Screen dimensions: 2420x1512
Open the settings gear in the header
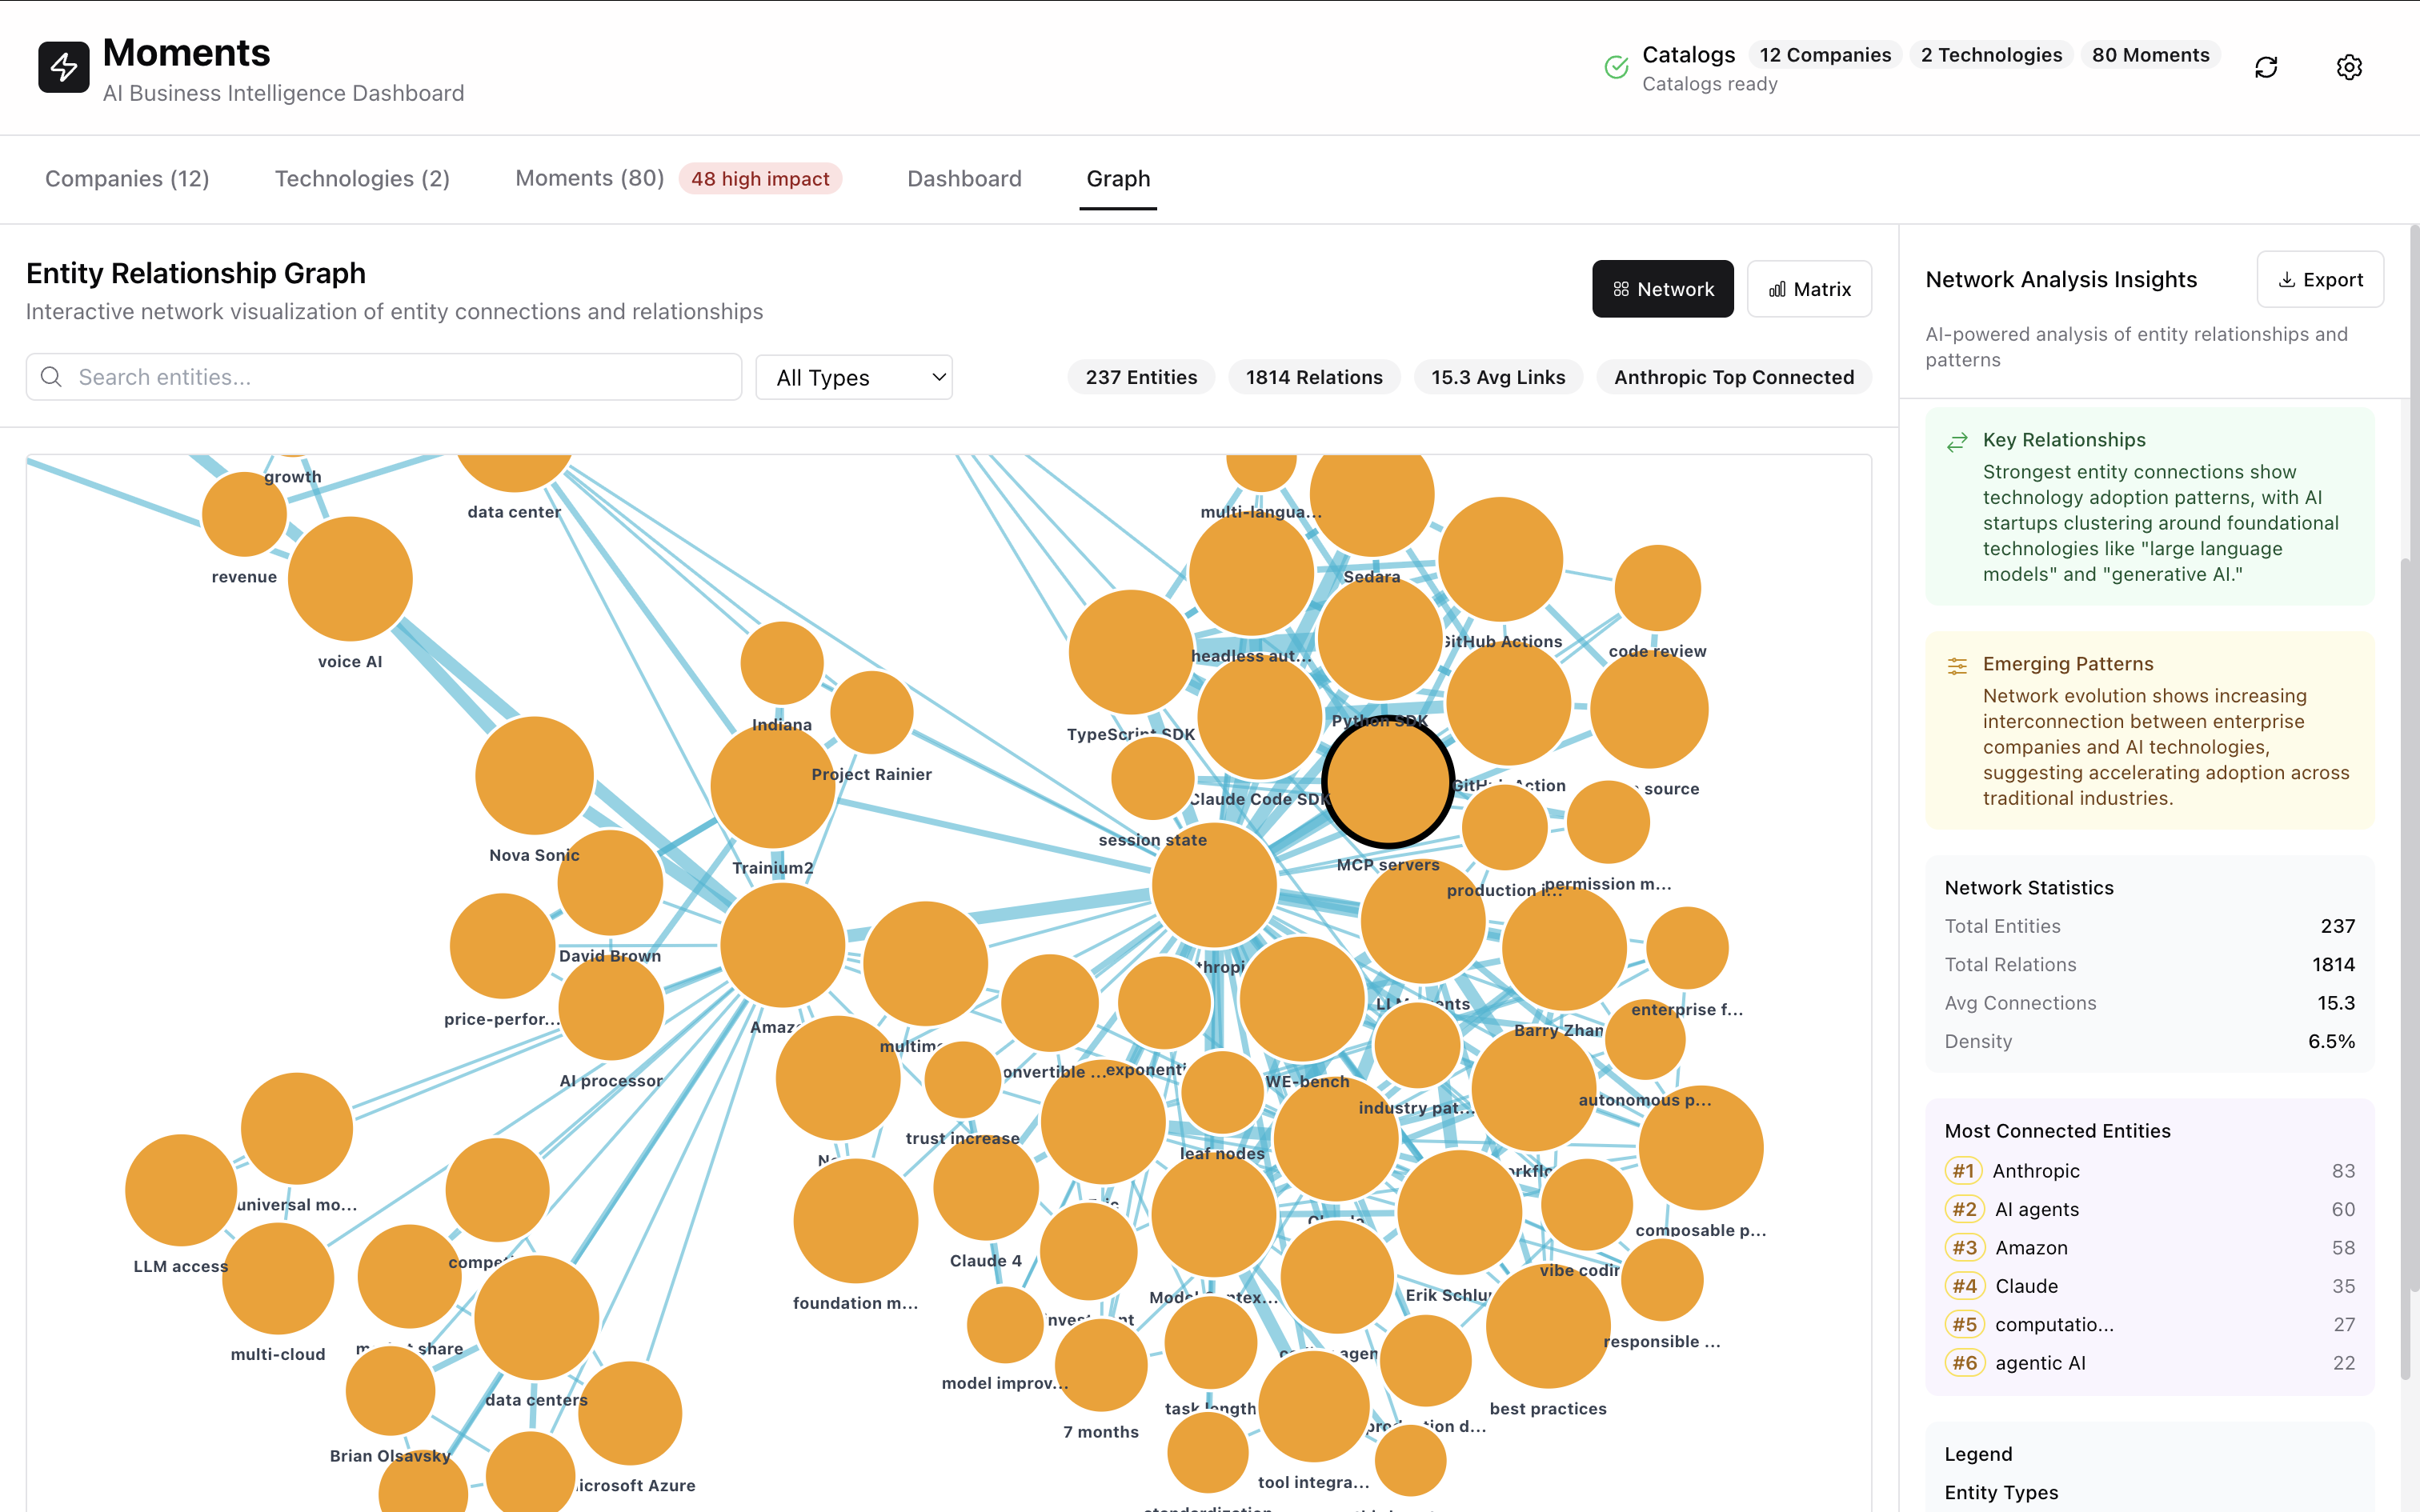coord(2349,66)
